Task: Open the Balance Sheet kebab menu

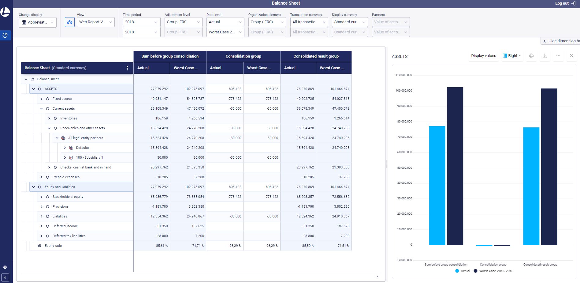Action: click(128, 68)
